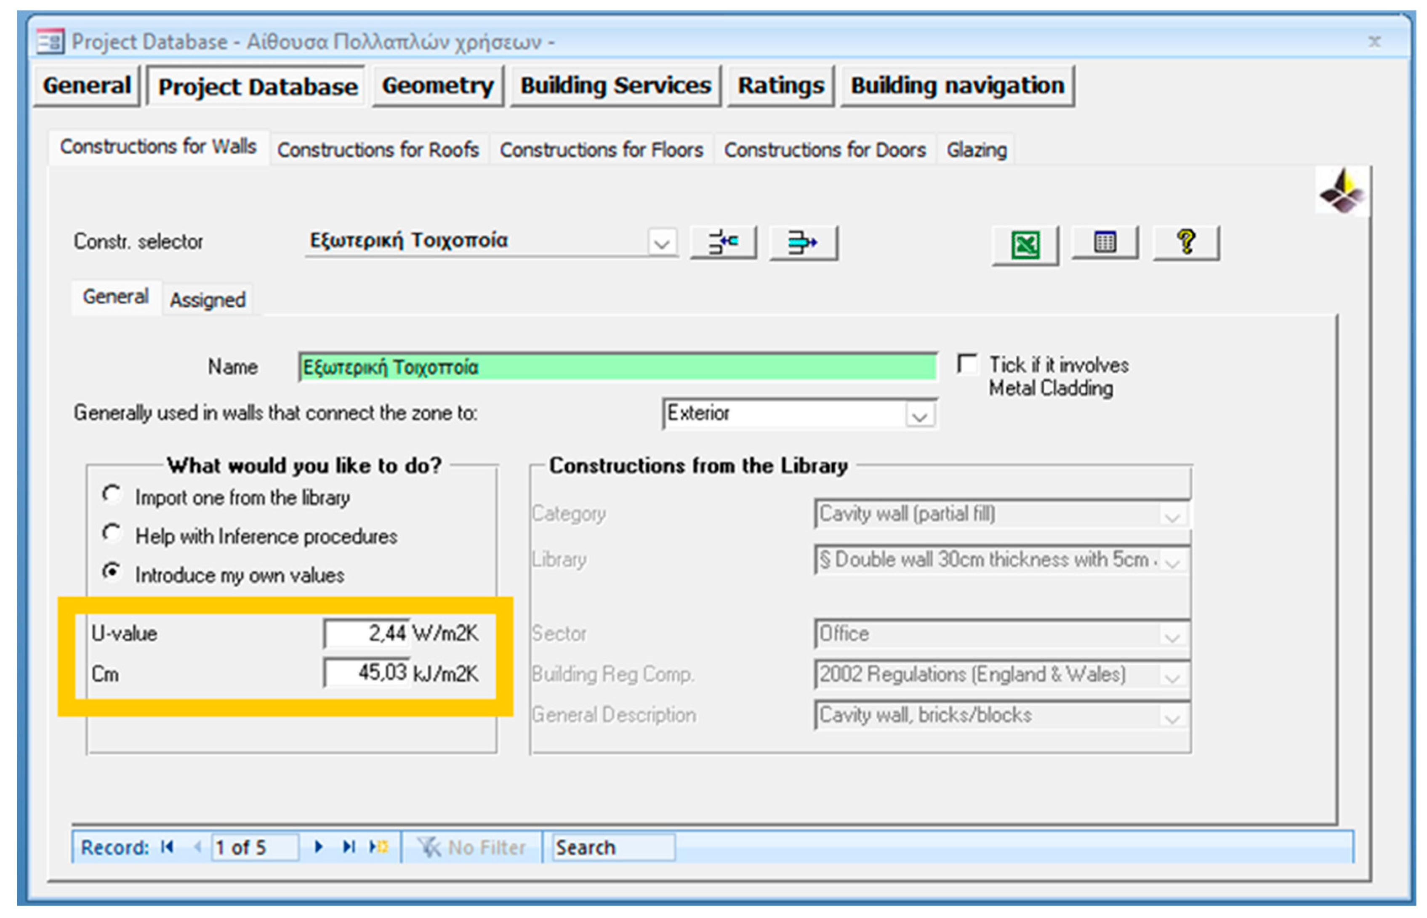Image resolution: width=1427 pixels, height=918 pixels.
Task: Select Introduce my own values option
Action: 111,572
